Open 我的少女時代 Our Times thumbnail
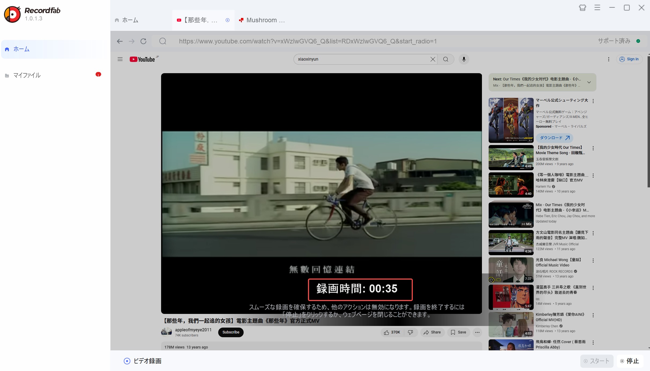 [x=511, y=158]
